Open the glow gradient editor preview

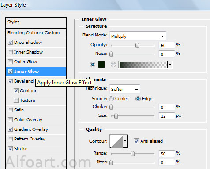coord(143,65)
